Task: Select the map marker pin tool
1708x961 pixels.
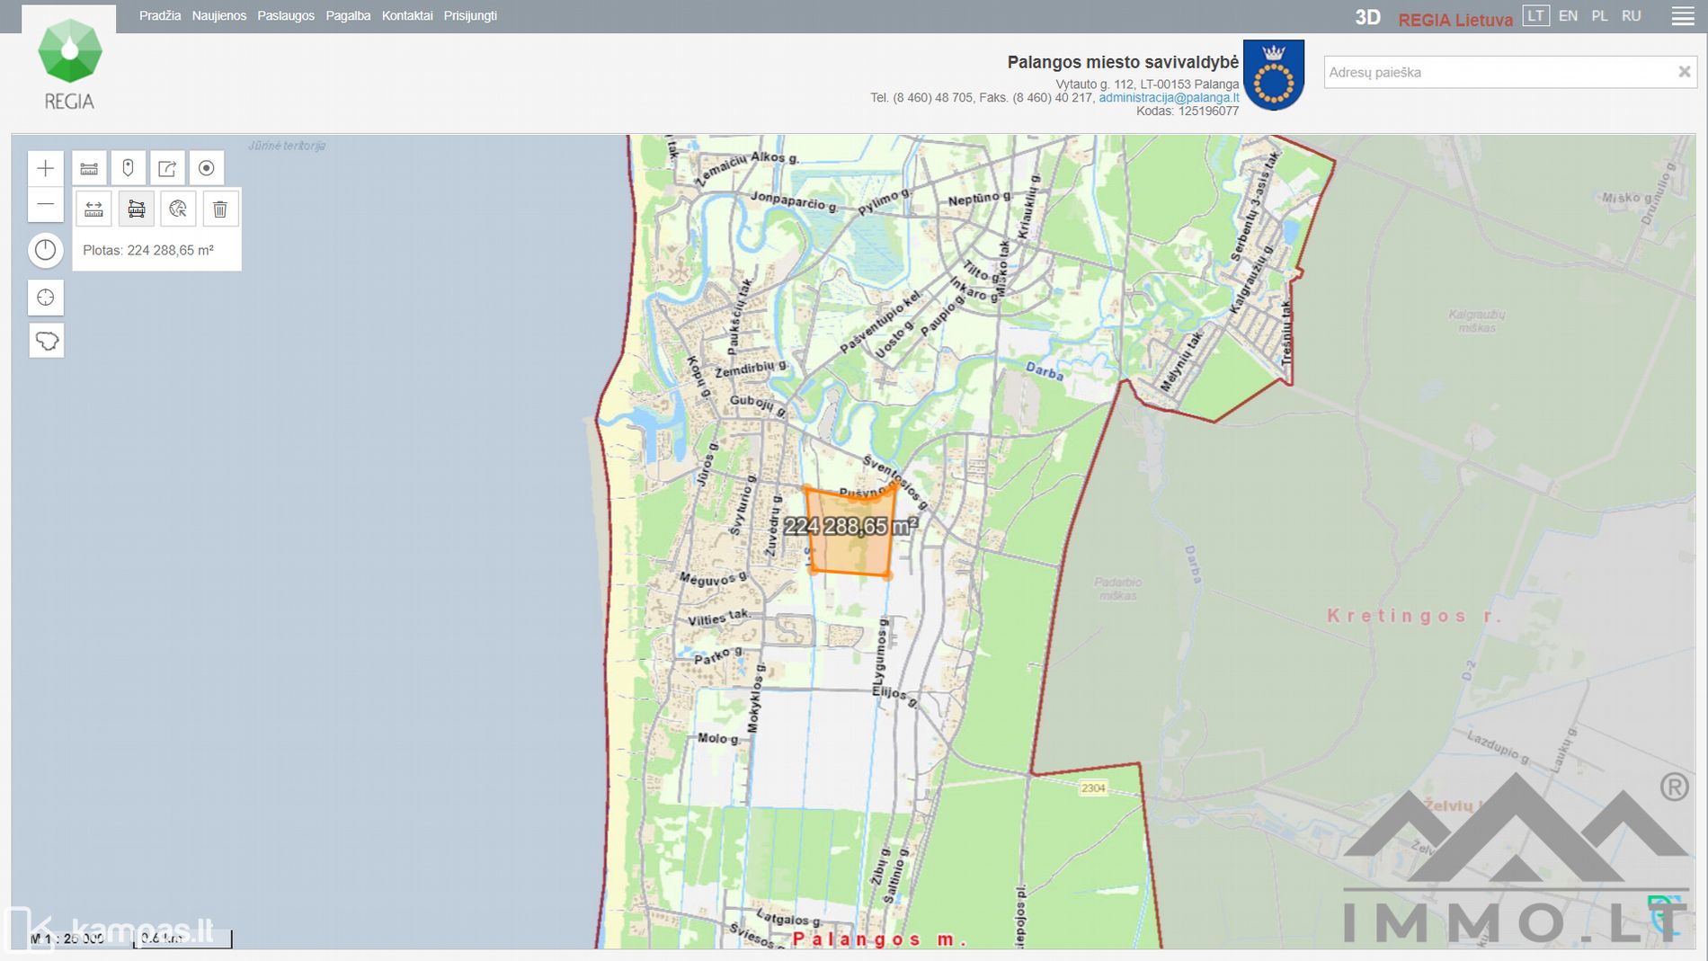Action: pyautogui.click(x=128, y=168)
